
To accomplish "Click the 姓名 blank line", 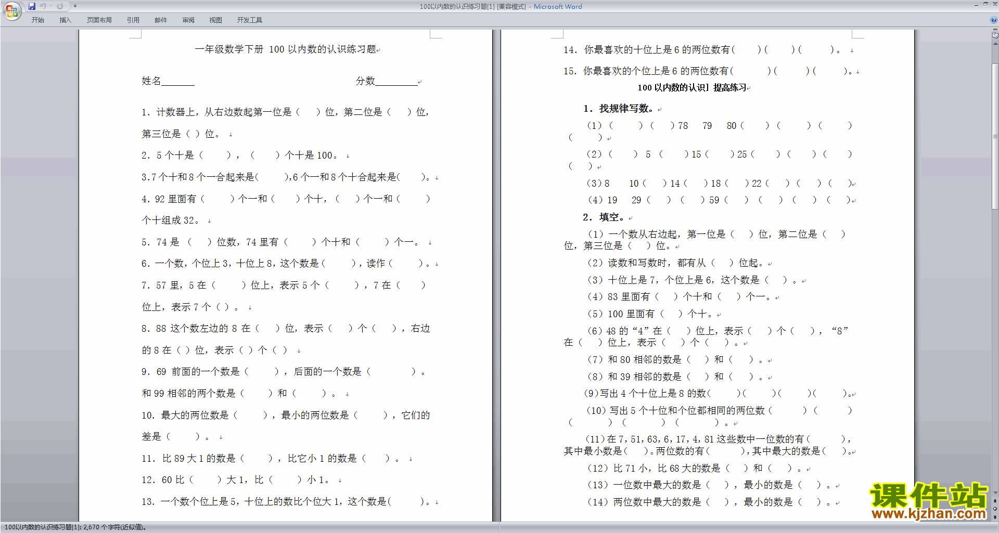I will coord(178,82).
